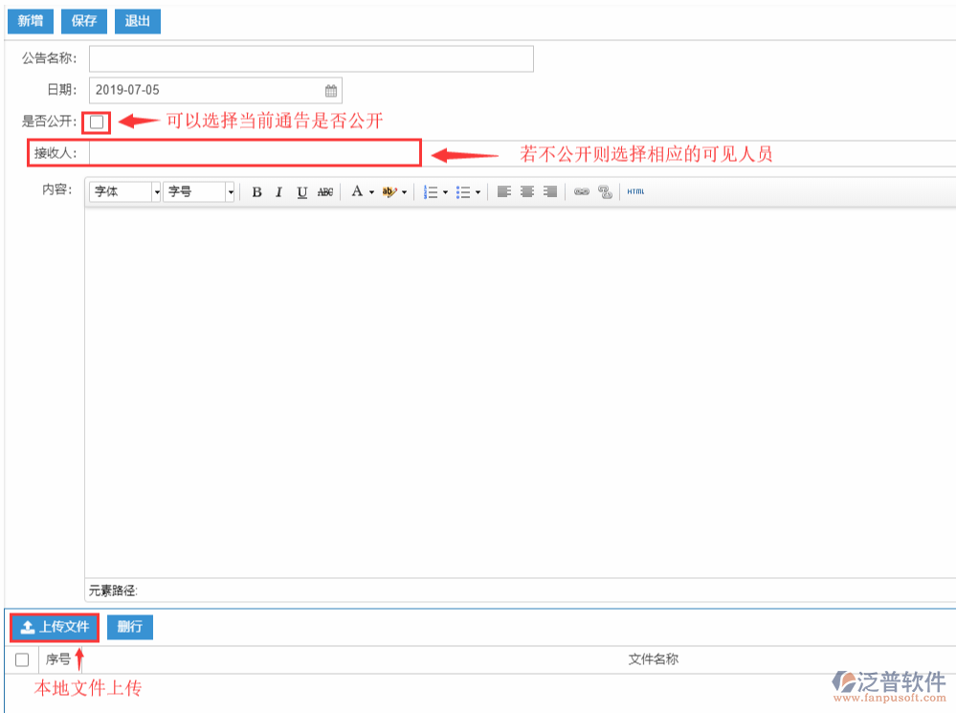The width and height of the screenshot is (956, 713).
Task: Toggle bold formatting in the editor
Action: click(x=256, y=191)
